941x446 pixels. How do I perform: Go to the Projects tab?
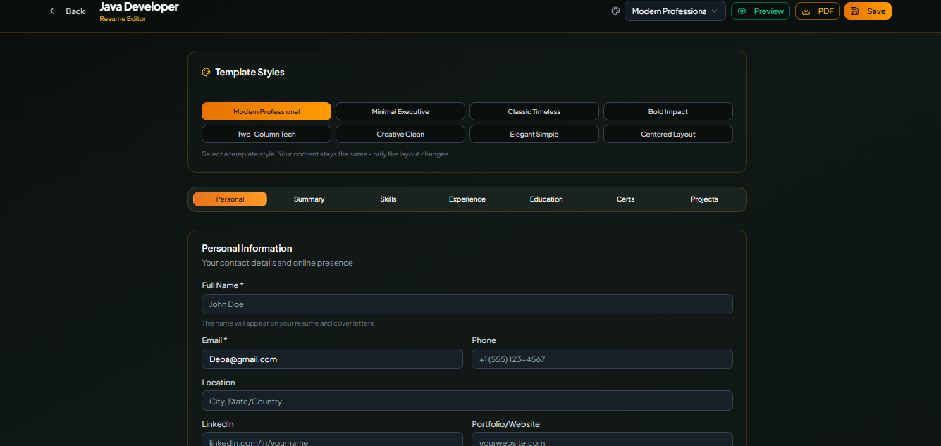(x=704, y=199)
